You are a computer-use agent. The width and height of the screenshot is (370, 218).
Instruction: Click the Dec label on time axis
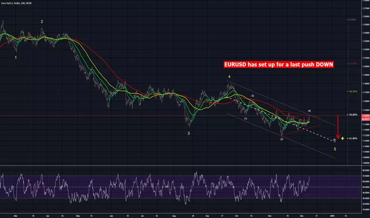[x=302, y=216]
